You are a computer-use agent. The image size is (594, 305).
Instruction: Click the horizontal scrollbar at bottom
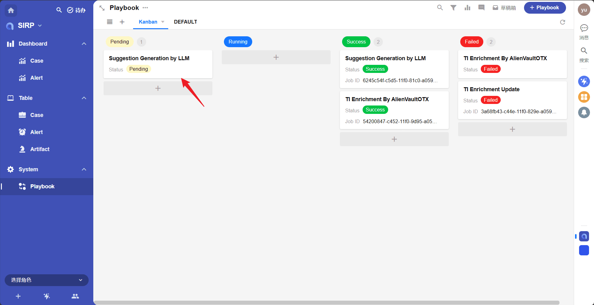click(x=327, y=303)
